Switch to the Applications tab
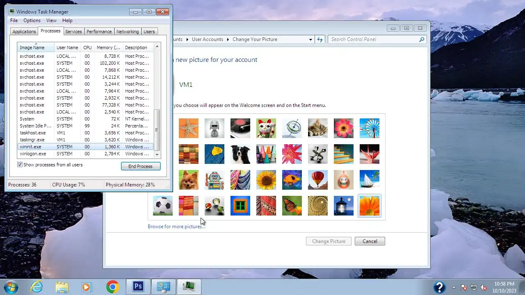This screenshot has height=295, width=525. 24,32
